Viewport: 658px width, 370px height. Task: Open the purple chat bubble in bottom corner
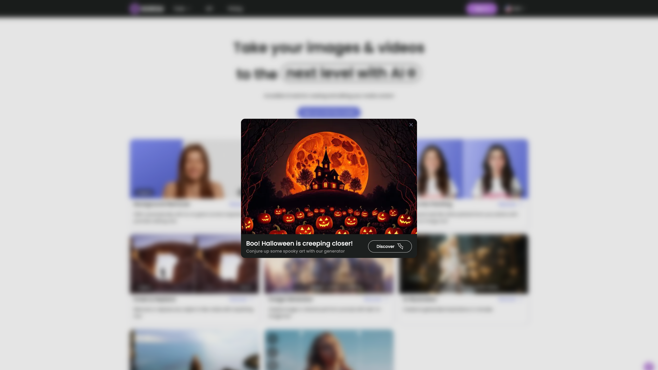click(x=649, y=366)
